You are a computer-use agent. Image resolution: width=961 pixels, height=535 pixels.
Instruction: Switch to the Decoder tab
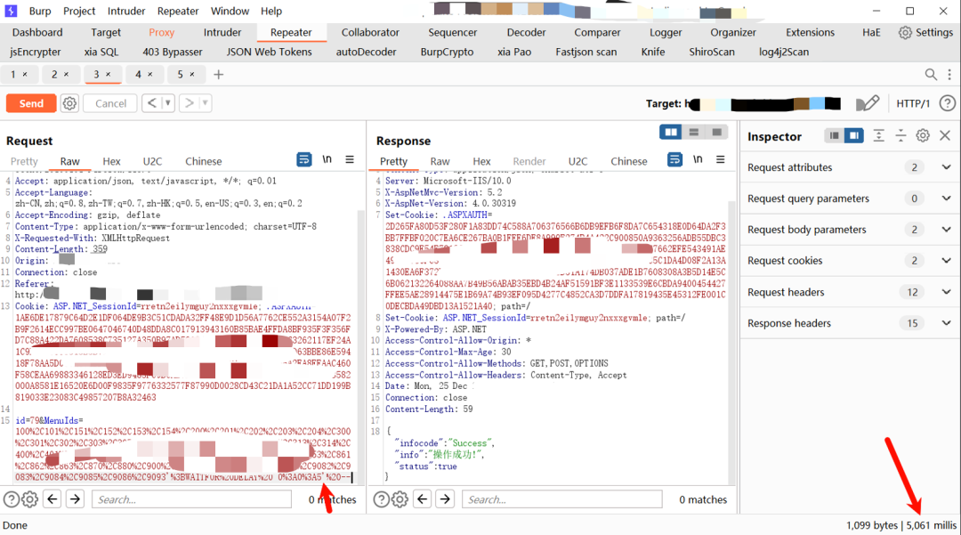pyautogui.click(x=526, y=32)
